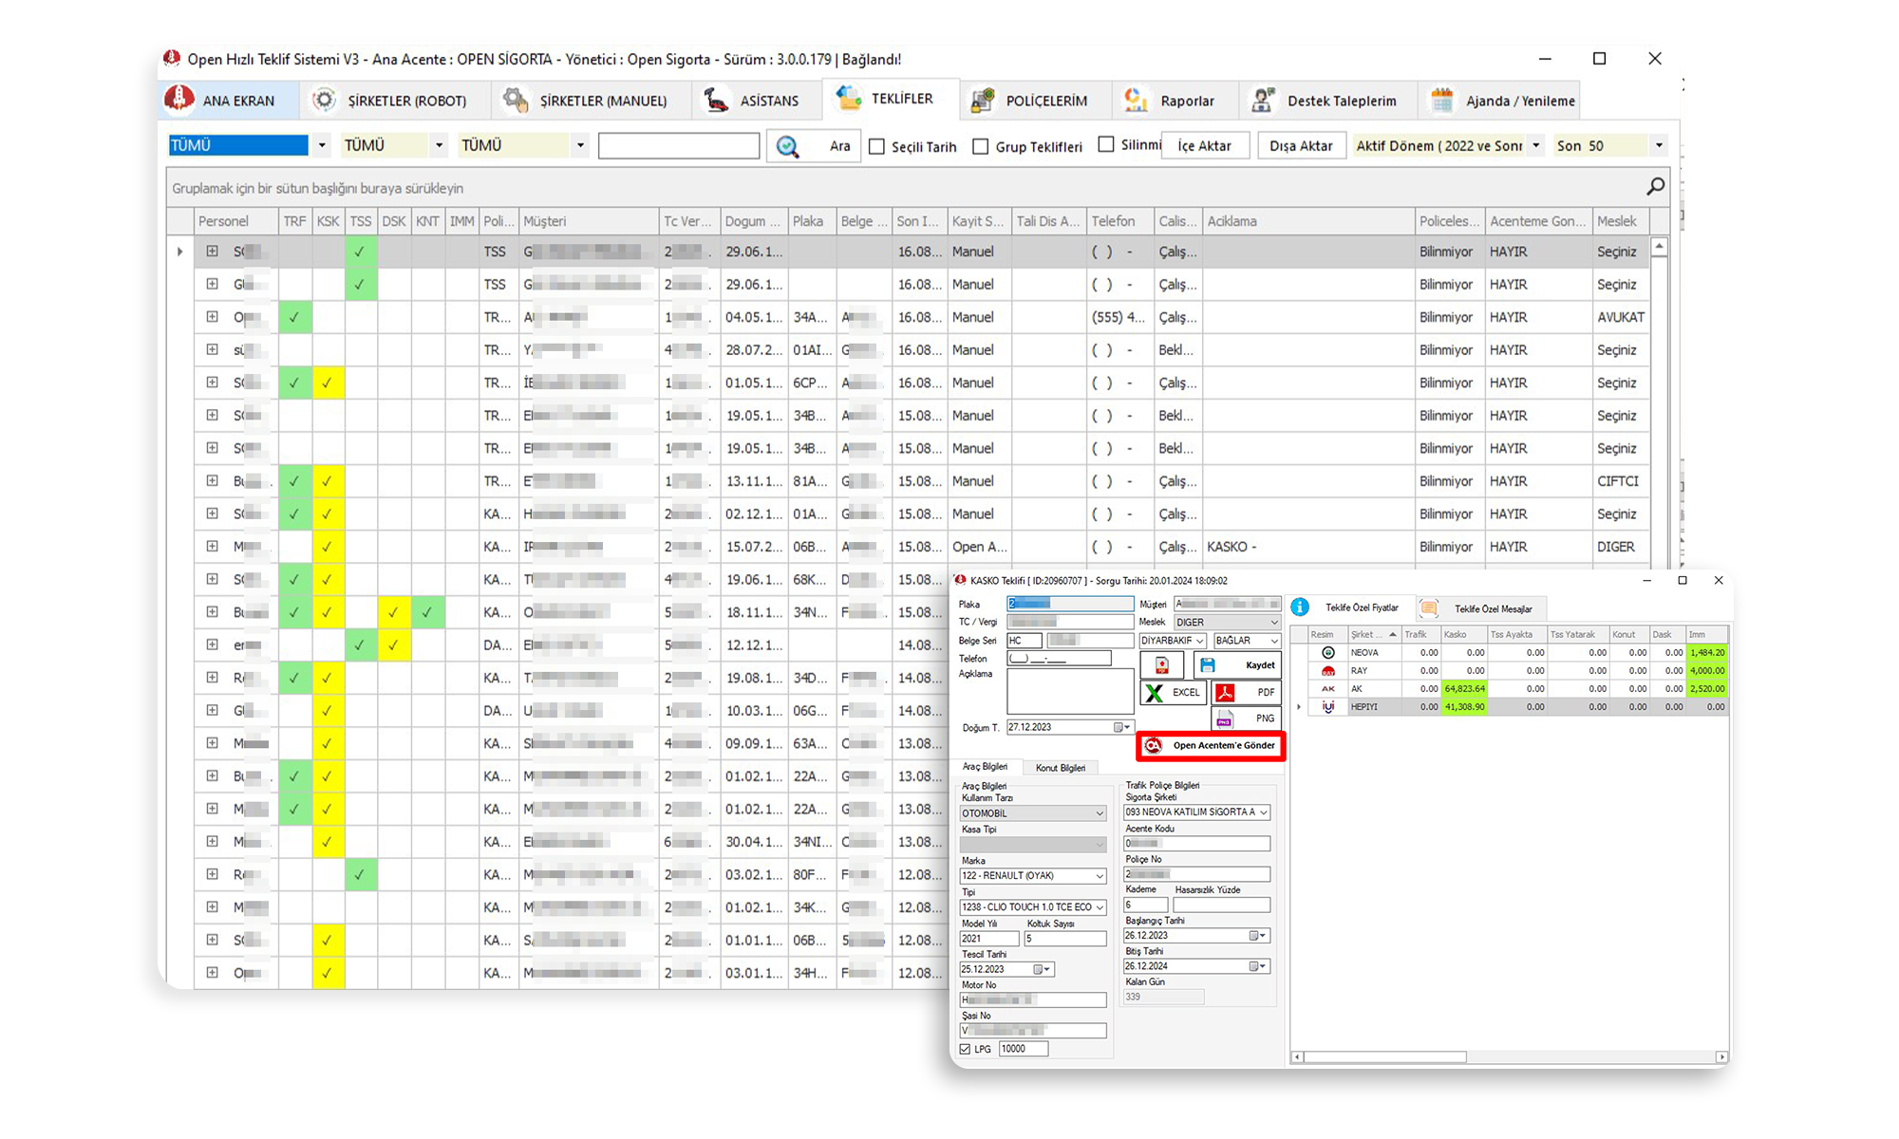The height and width of the screenshot is (1139, 1899).
Task: Click PDF upload icon button beside Kaydet
Action: tap(1162, 665)
